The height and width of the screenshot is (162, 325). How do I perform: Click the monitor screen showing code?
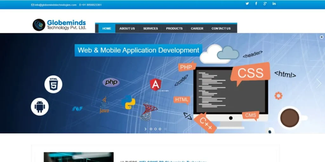231,91
